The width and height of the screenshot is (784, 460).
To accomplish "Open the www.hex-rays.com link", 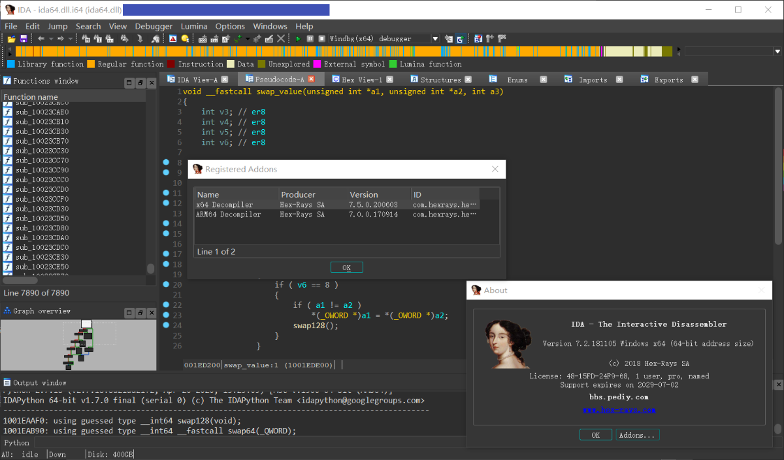I will pos(619,410).
